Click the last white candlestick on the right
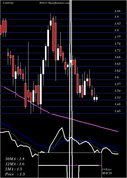Screen dimensions: 127x178 click(x=97, y=98)
